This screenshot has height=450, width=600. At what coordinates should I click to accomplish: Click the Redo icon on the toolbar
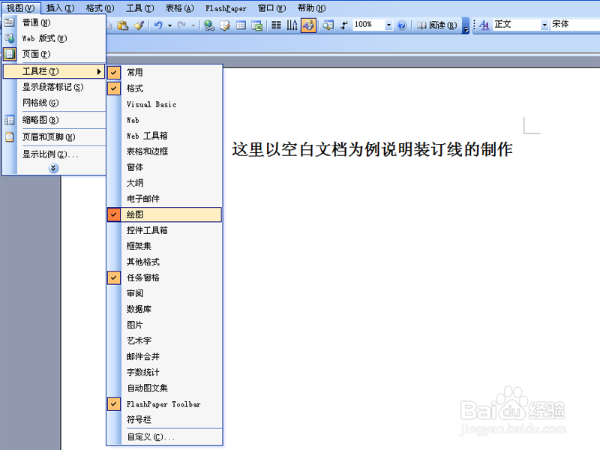(x=182, y=24)
